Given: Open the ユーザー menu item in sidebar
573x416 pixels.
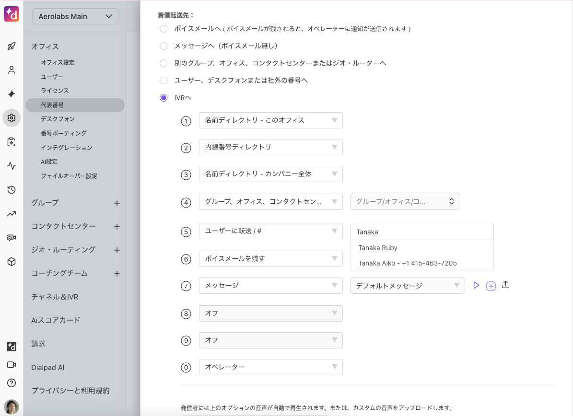Looking at the screenshot, I should (x=52, y=77).
